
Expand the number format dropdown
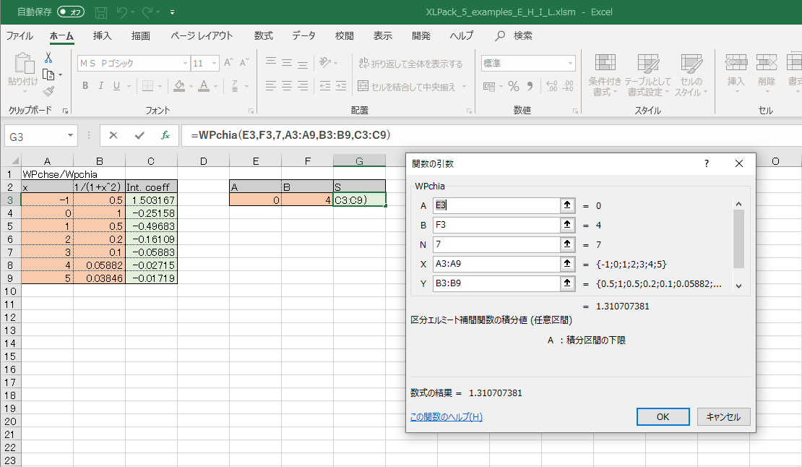point(569,64)
